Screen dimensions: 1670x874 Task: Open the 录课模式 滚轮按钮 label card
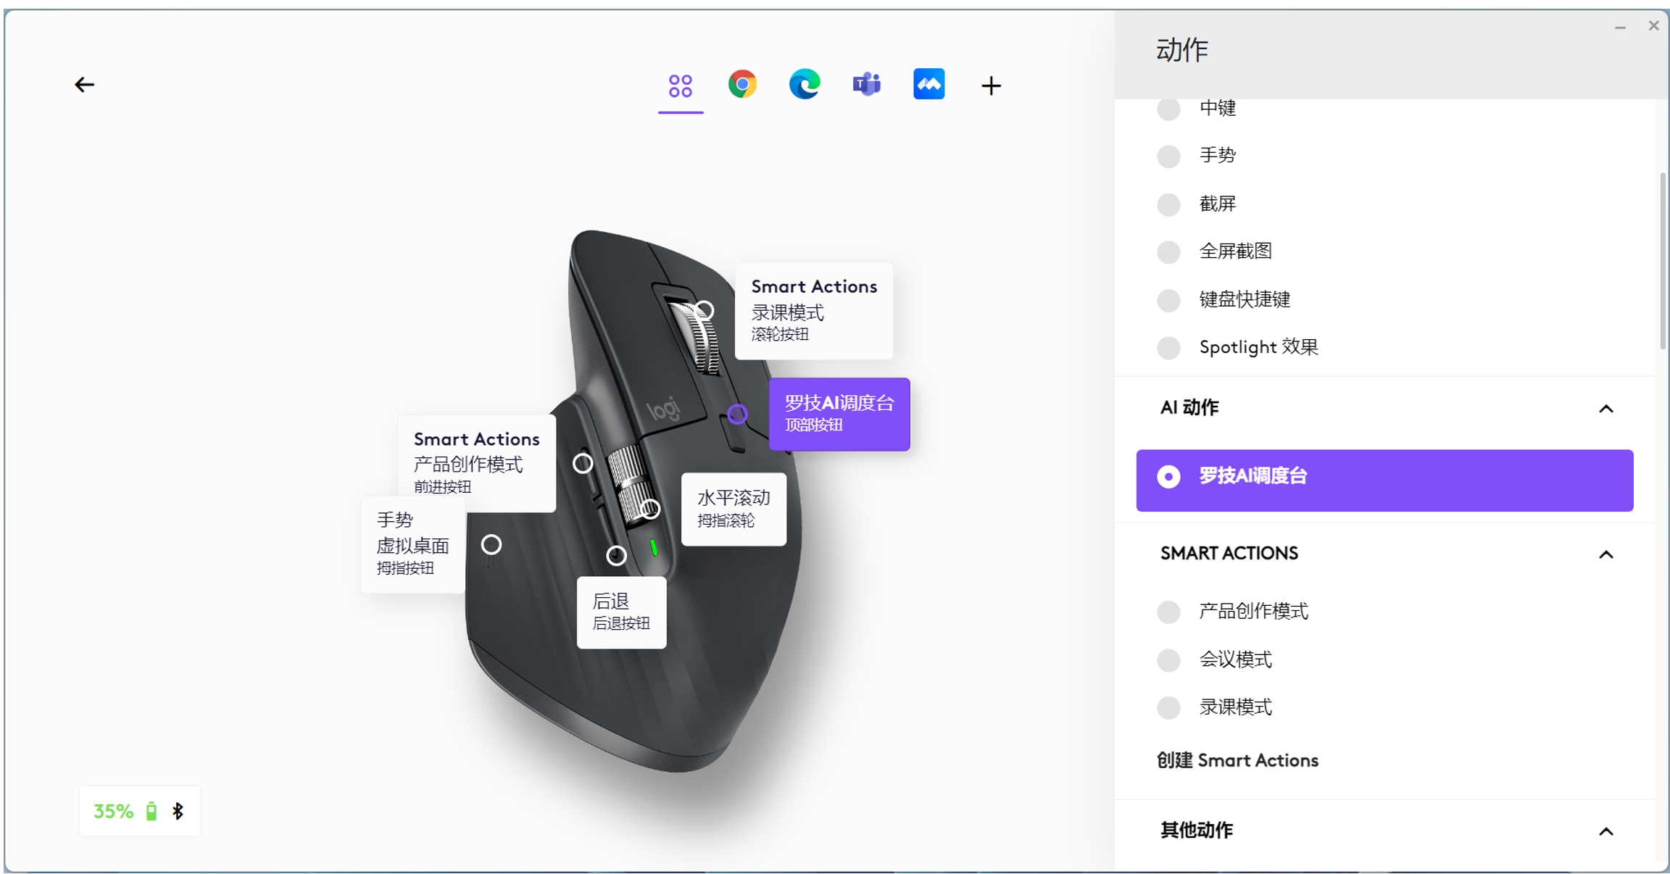tap(814, 311)
